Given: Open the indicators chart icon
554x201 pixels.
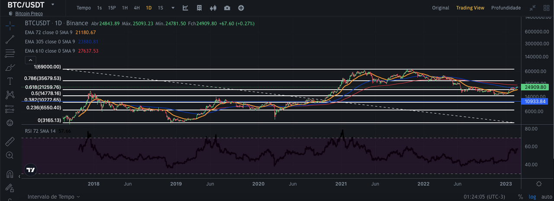Looking at the screenshot, I should 185,8.
